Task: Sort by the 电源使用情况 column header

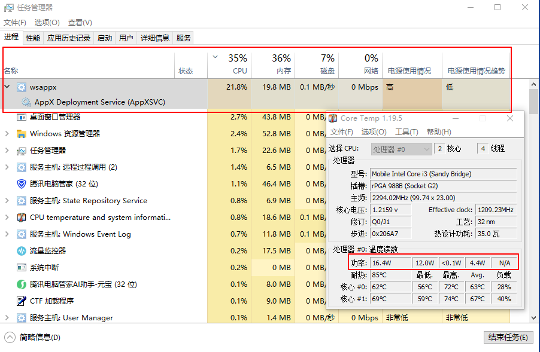Action: [x=412, y=65]
